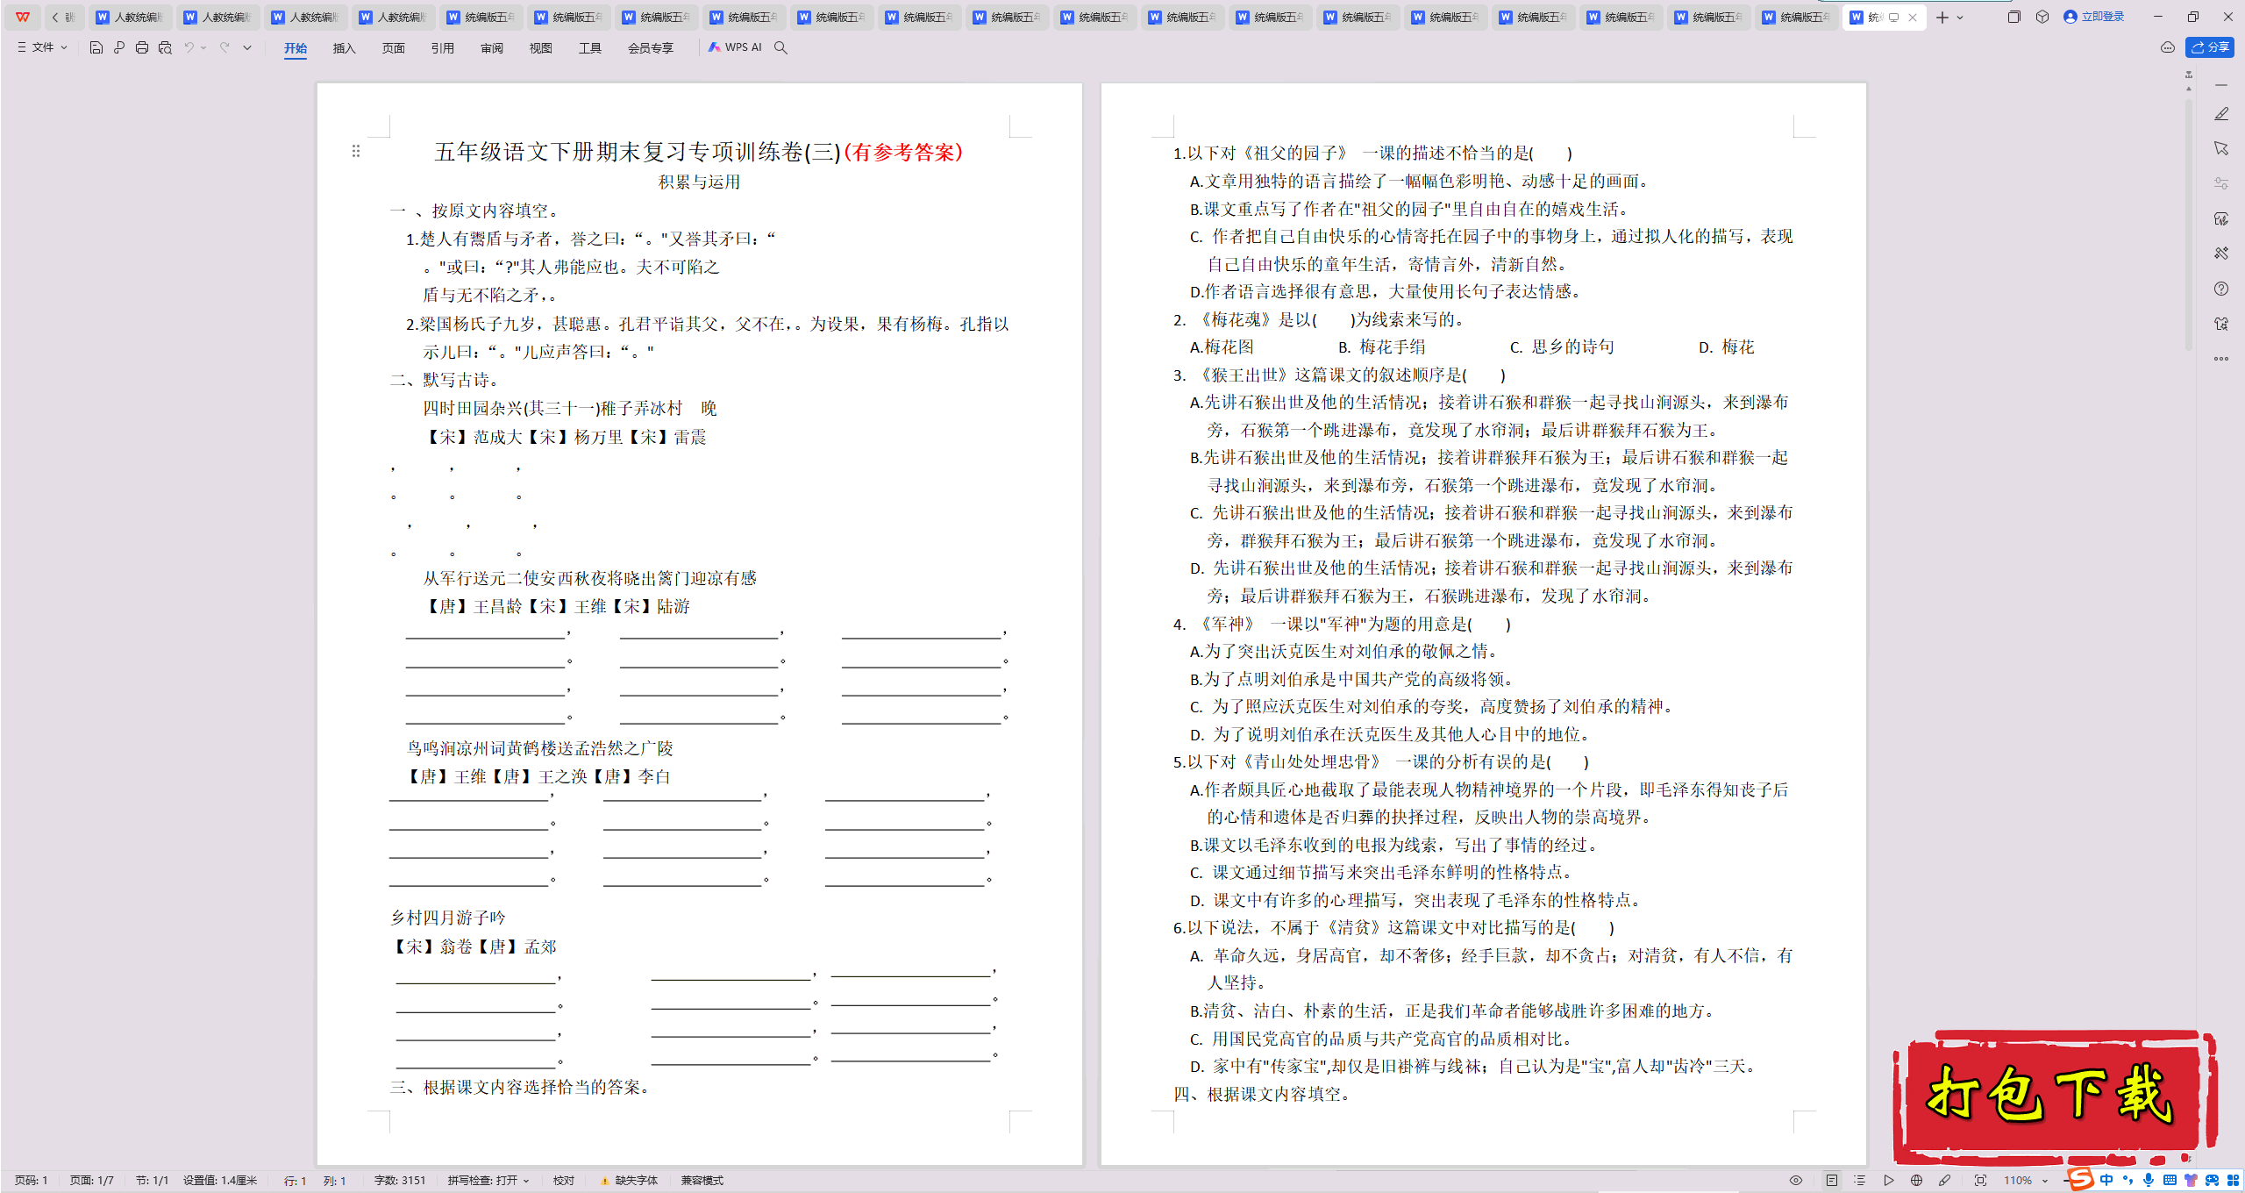Close the active document tab
2245x1193 pixels.
coord(1913,18)
